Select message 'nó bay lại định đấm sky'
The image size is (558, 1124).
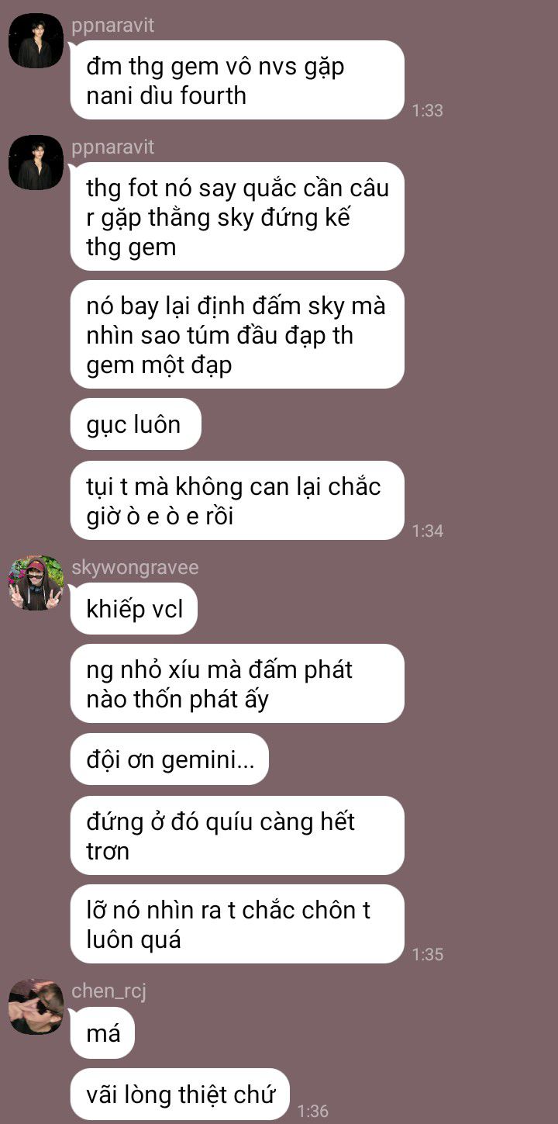(237, 334)
